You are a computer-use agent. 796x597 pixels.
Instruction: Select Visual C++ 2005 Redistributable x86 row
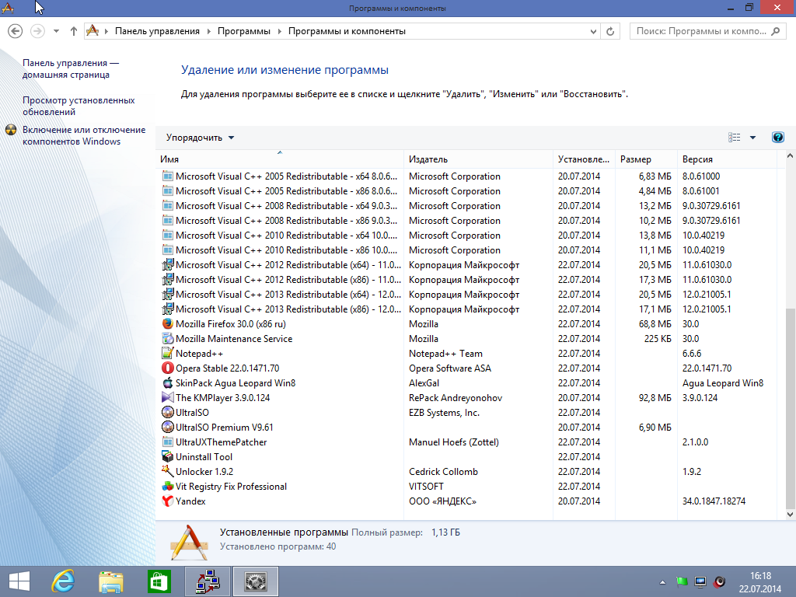coord(466,191)
